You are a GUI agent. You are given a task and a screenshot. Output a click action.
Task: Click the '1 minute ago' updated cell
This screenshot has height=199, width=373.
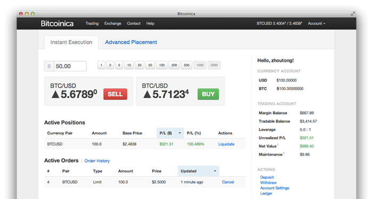click(192, 182)
